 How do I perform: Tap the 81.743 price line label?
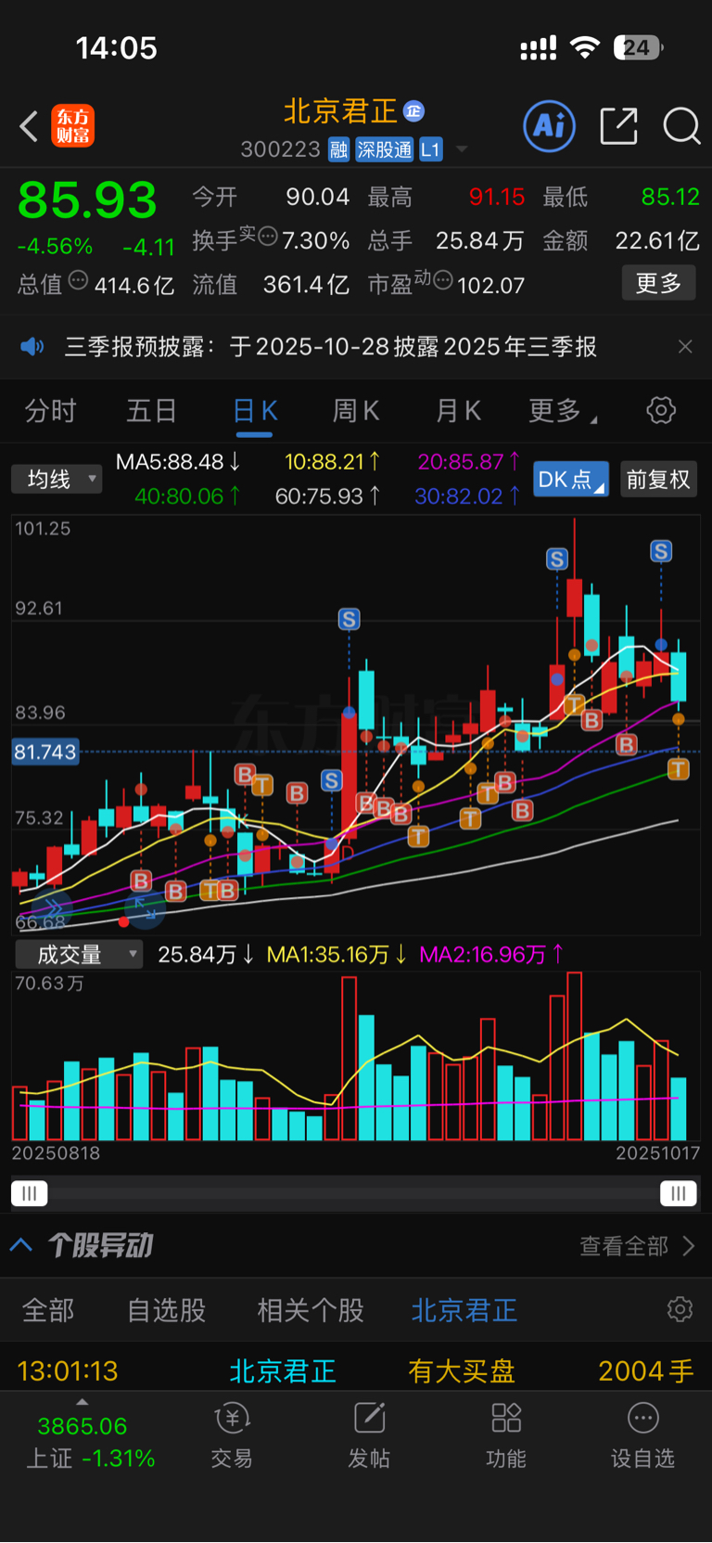click(44, 752)
